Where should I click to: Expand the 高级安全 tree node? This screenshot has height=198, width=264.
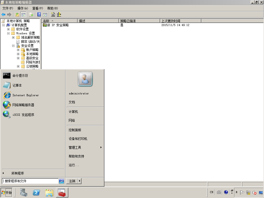18,58
